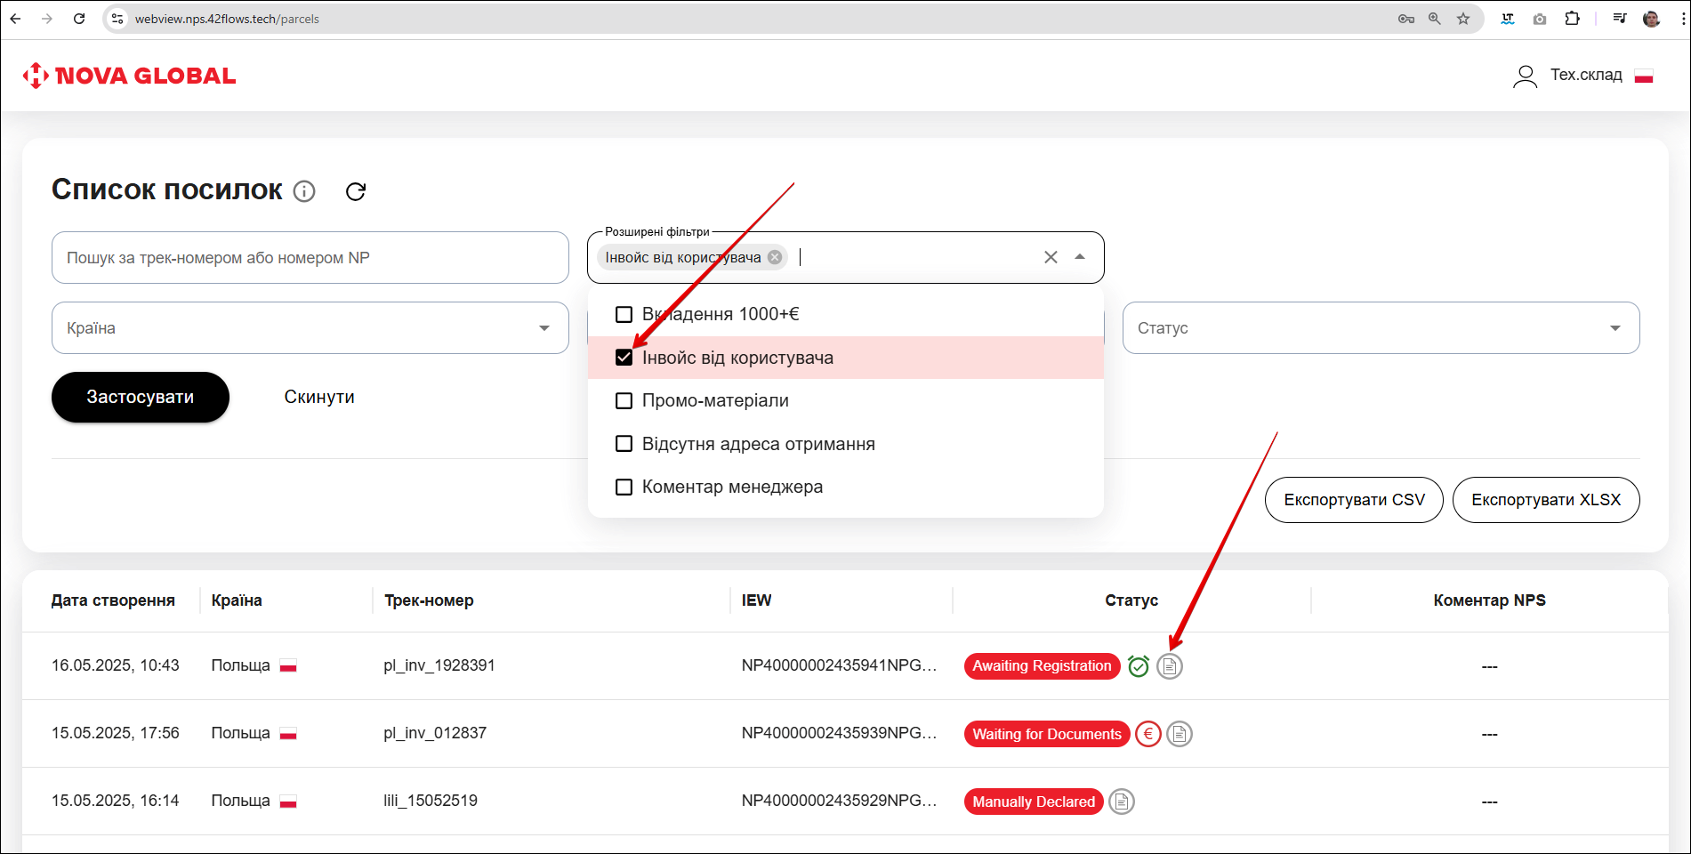Collapse the Розширені фільтри dropdown arrow

(1080, 257)
